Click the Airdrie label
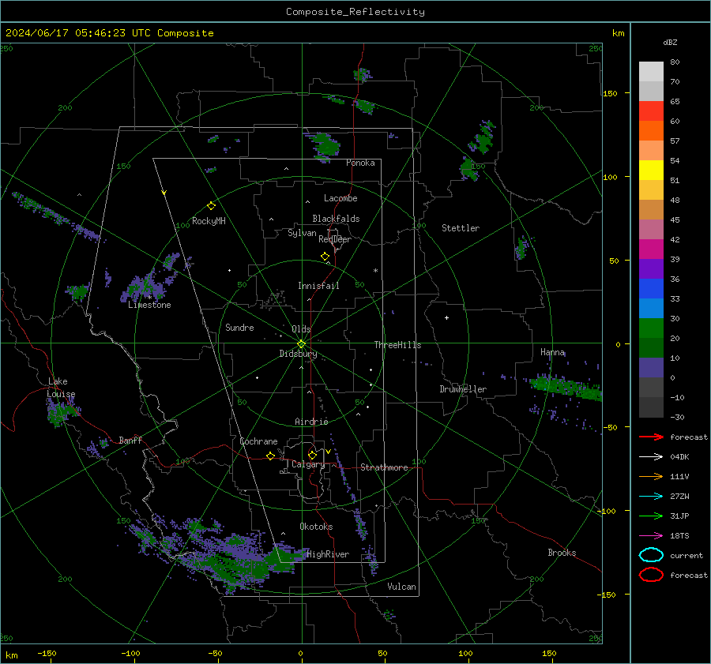Screen dimensions: 711x664 point(311,422)
